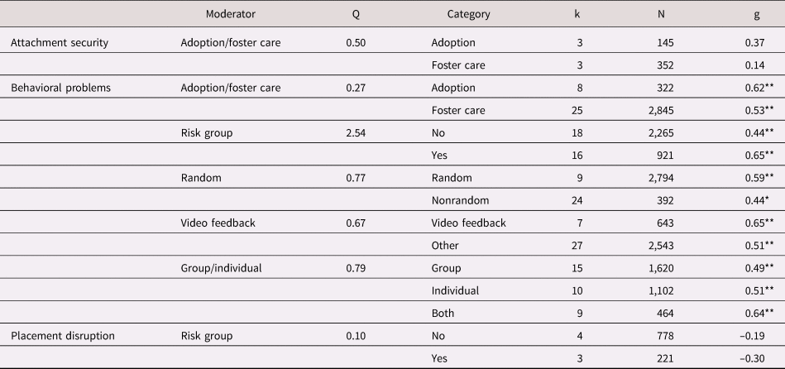
Task: Click the "g" column header
Action: click(x=759, y=14)
